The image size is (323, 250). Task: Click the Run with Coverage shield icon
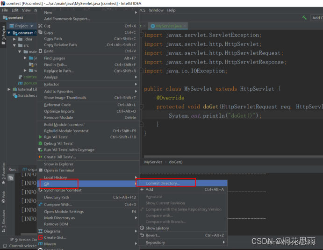point(40,150)
